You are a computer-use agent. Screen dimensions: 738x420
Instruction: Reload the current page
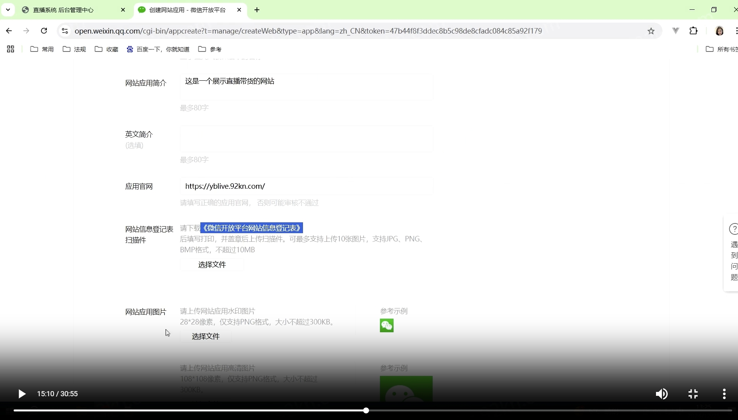click(44, 31)
